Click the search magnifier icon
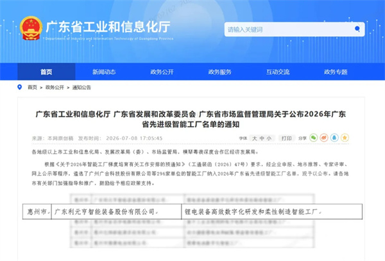 (357, 29)
